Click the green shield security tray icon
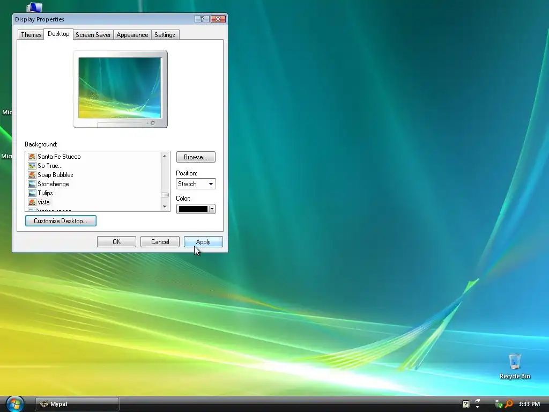Screen dimensions: 549x412 (x=499, y=404)
